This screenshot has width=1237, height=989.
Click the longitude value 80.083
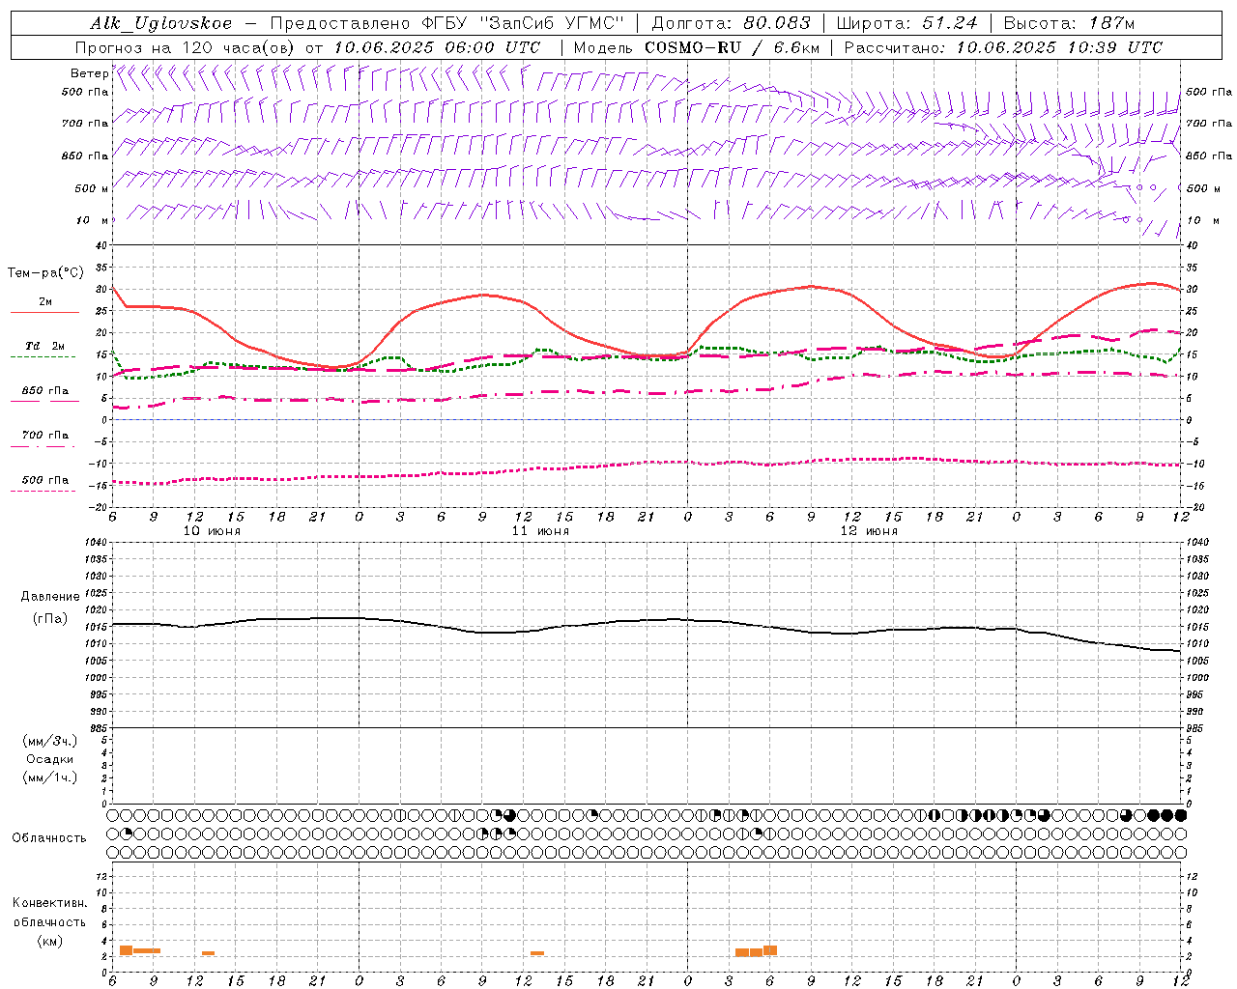coord(778,23)
